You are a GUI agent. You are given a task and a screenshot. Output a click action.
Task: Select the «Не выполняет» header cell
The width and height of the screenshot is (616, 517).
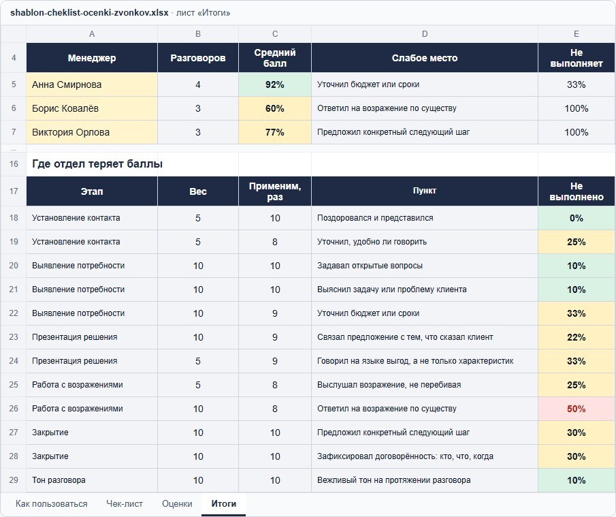[577, 58]
